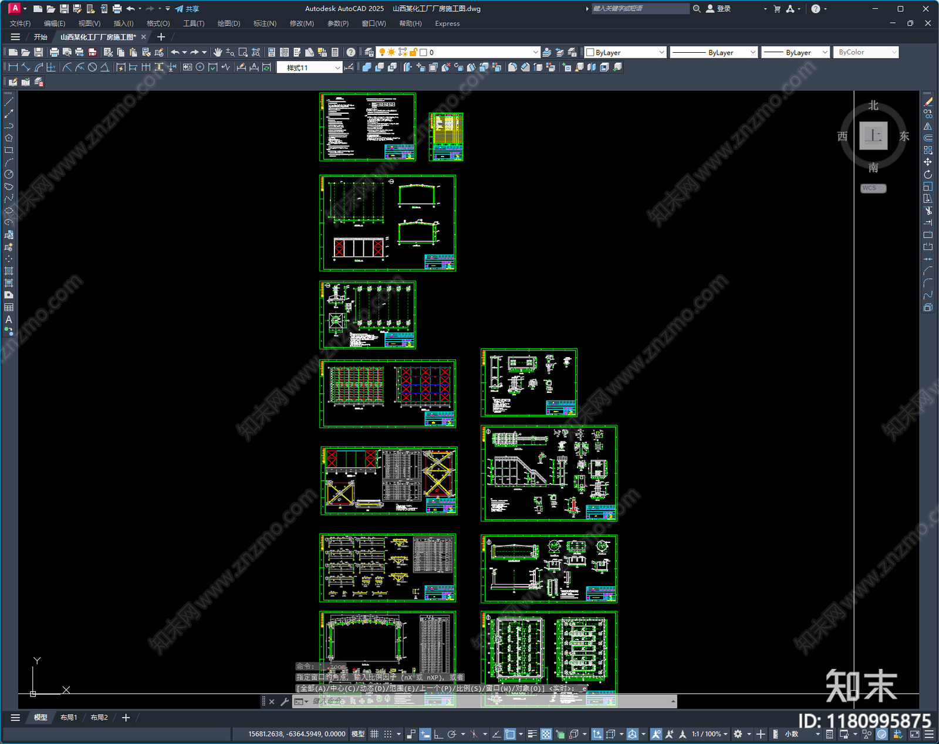Open the 绘图(D) draw menu
The image size is (939, 744).
228,23
